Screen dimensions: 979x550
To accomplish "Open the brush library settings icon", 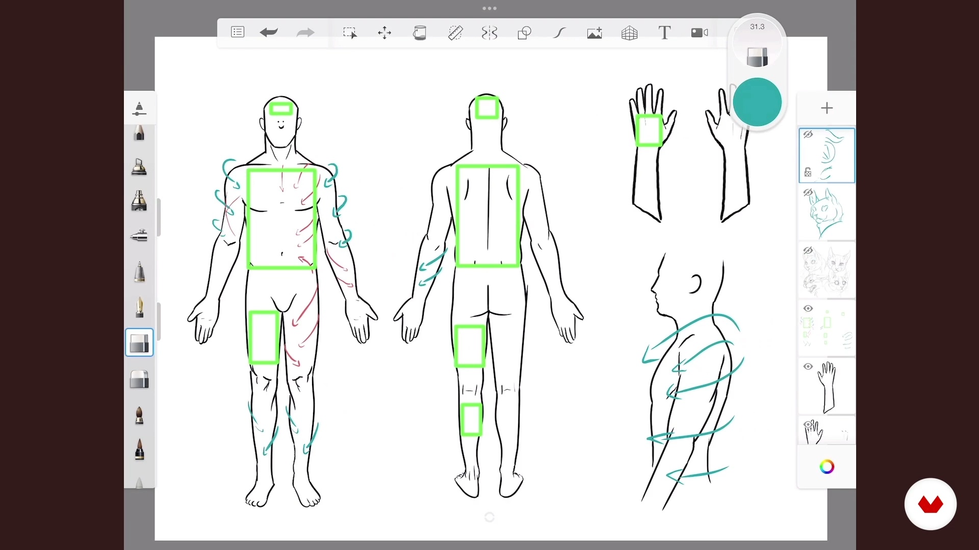I will point(139,108).
